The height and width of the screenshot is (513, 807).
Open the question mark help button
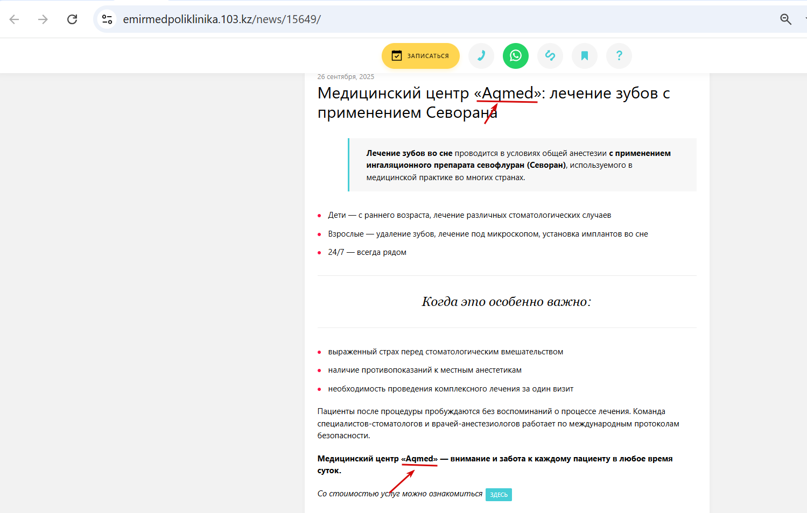tap(619, 56)
